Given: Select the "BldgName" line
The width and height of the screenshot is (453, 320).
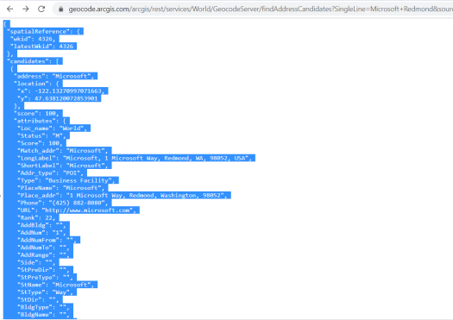Looking at the screenshot, I should (x=45, y=315).
